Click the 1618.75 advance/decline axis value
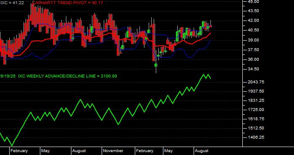Image resolution: width=294 pixels, height=155 pixels. coord(256,119)
